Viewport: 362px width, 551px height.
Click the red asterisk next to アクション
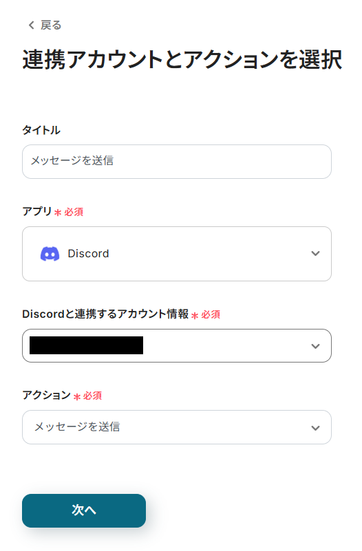[x=77, y=397]
